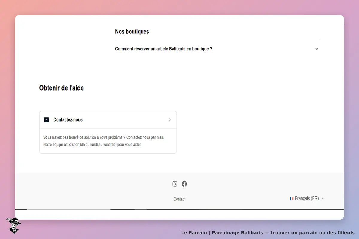Screen dimensions: 359x239
Task: Click the 'Obtenir de l'aide' heading
Action: [62, 88]
